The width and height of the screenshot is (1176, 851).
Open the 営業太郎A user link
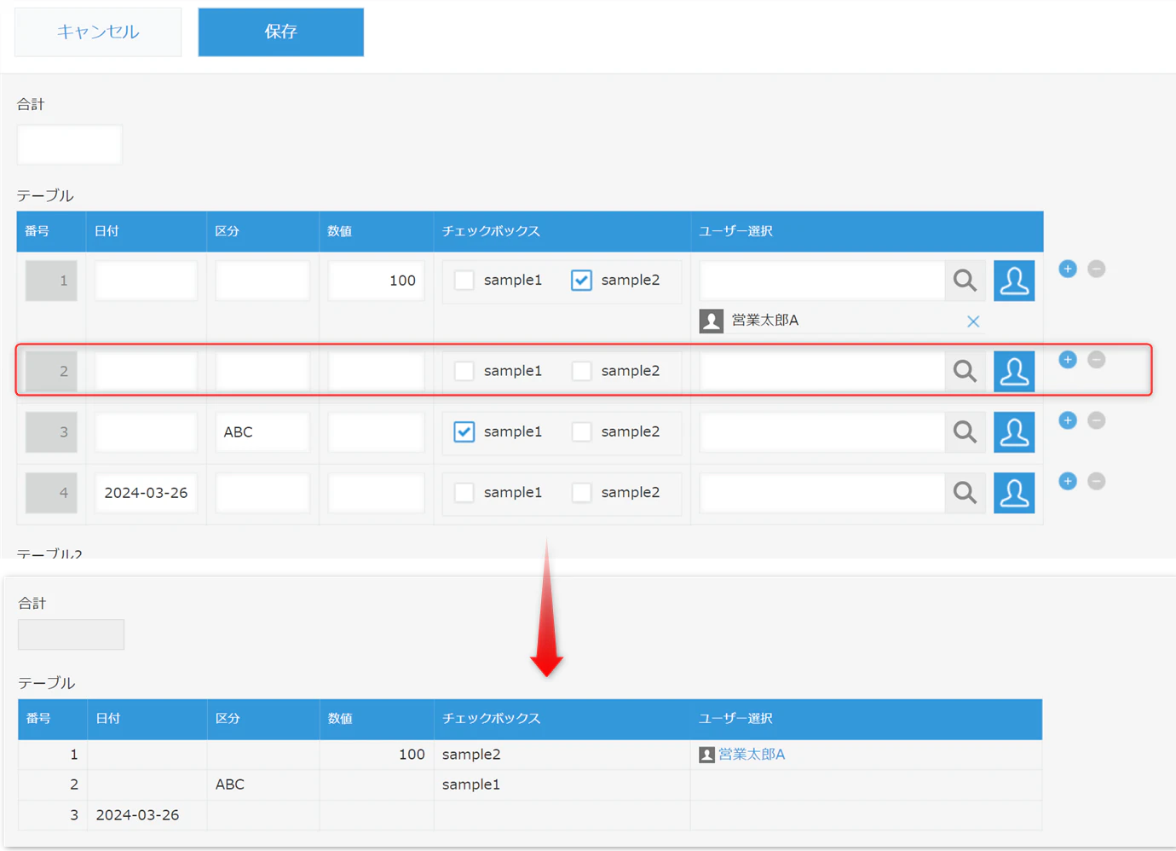752,755
